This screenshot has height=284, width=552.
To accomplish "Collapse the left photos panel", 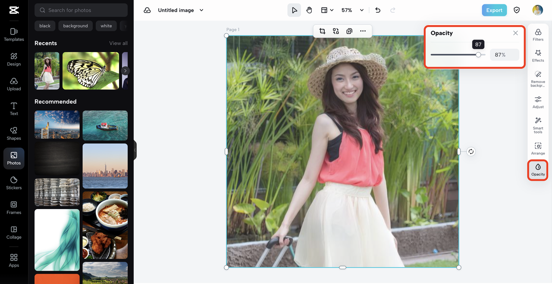I will coord(135,150).
